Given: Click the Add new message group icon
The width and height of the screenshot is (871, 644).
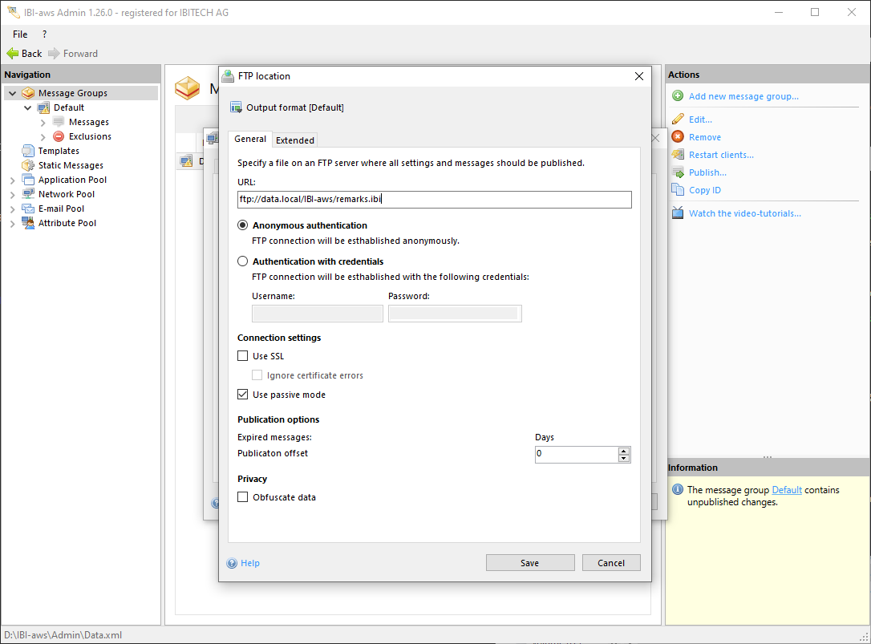Looking at the screenshot, I should 678,96.
